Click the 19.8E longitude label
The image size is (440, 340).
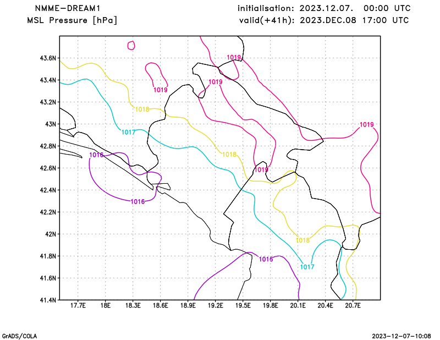[x=270, y=305]
